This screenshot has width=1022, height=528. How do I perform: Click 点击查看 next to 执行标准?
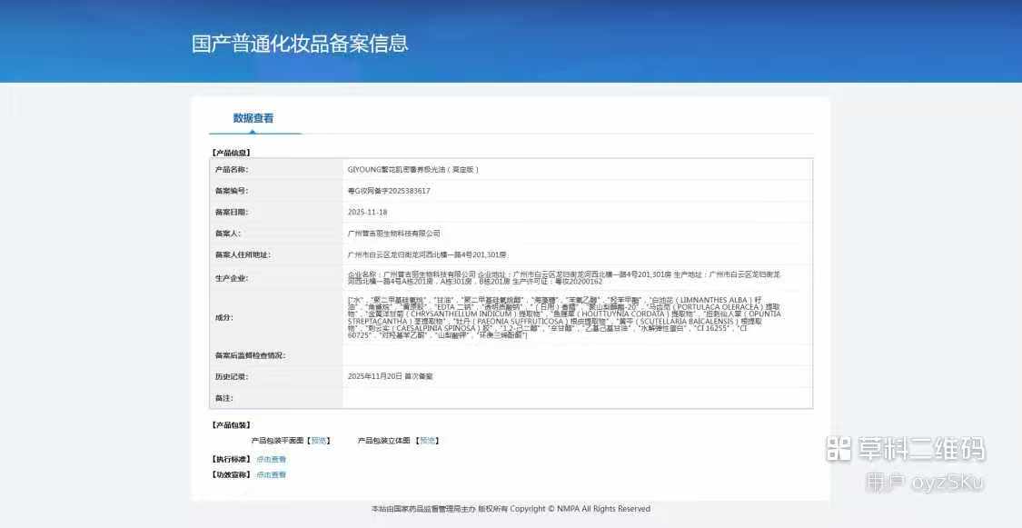271,460
